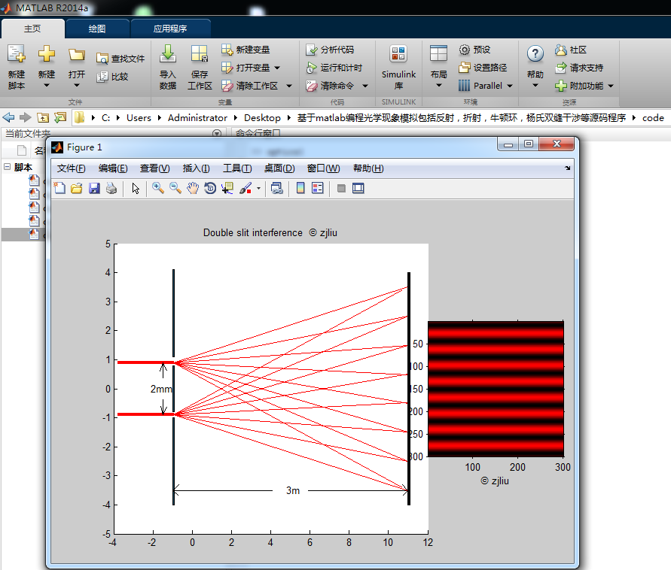Toggle Insert Legend in Figure toolbar
Image resolution: width=671 pixels, height=570 pixels.
pos(318,188)
